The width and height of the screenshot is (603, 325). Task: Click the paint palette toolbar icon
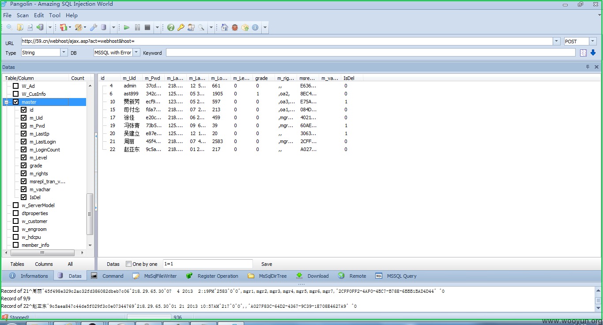click(x=79, y=27)
